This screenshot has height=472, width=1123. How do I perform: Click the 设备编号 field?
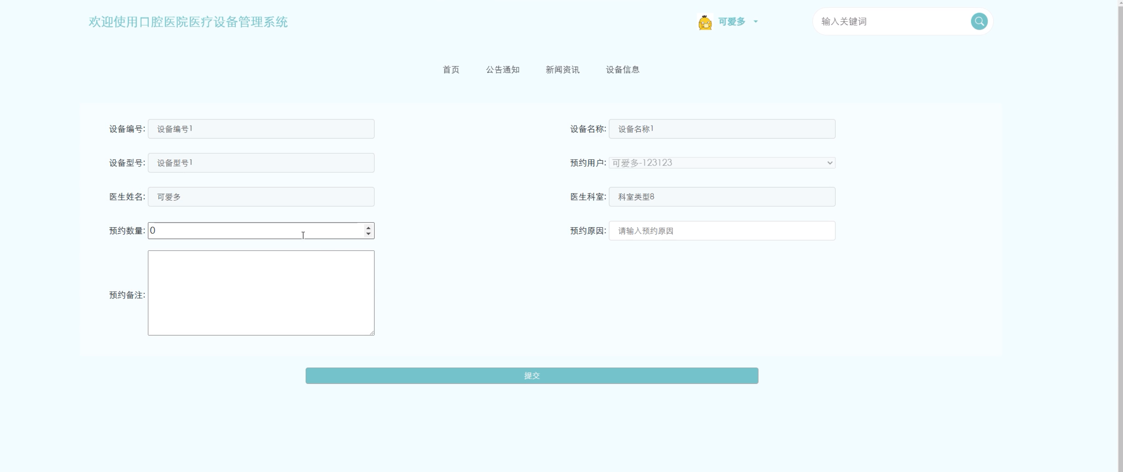(261, 129)
